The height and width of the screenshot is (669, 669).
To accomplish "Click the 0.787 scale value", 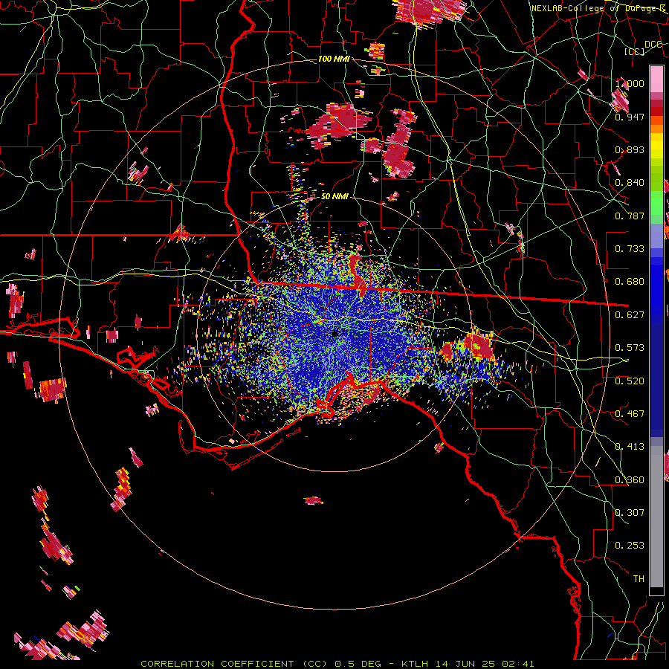I will 630,216.
